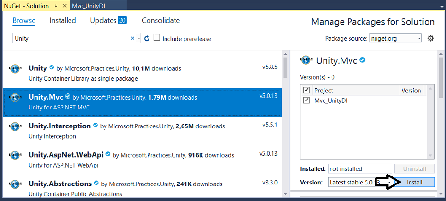Select the Unity.Mvc package row
Screen dimensions: 446x201
(x=142, y=102)
